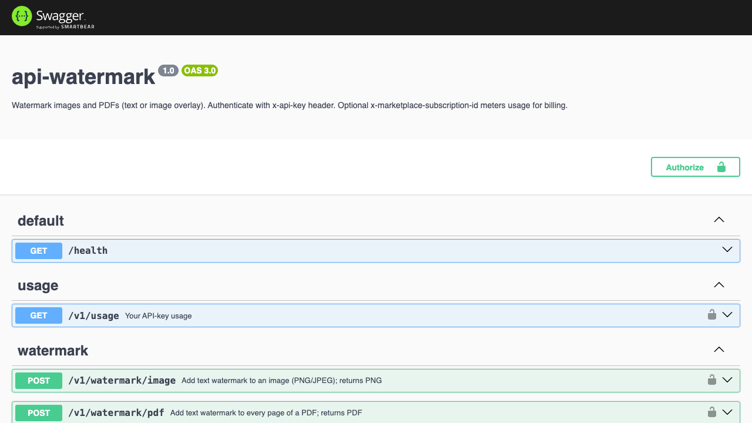Click the usage tag heading
The height and width of the screenshot is (423, 752).
click(x=38, y=286)
